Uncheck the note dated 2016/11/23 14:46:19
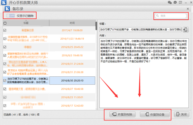The height and width of the screenshot is (125, 193). (x=5, y=39)
